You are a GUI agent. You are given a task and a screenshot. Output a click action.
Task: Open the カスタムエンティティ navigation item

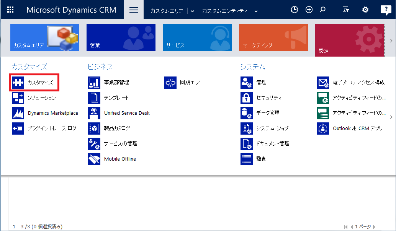point(224,11)
